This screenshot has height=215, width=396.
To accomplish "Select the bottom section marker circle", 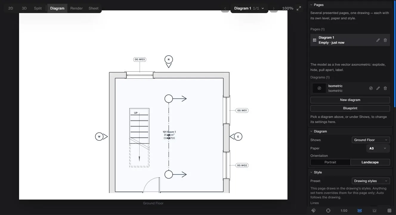I will point(168,174).
